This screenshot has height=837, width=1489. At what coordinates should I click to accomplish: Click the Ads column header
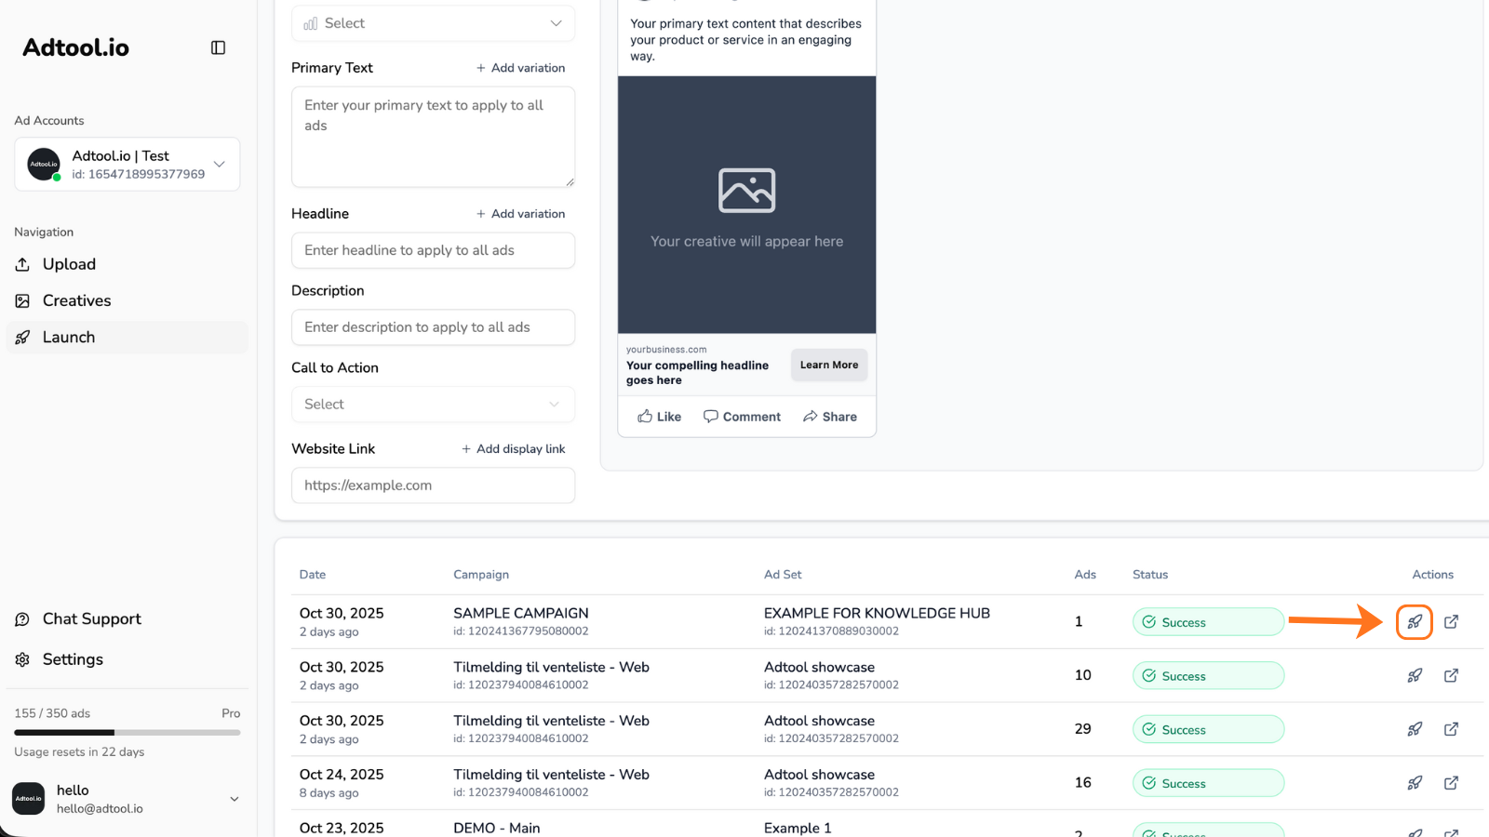point(1085,575)
